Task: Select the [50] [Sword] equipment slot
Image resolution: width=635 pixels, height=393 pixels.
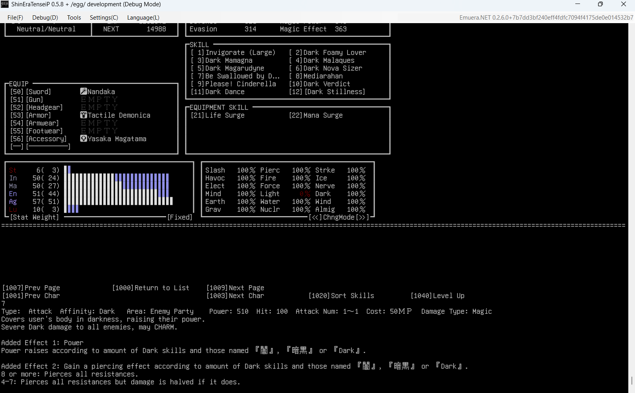Action: tap(31, 92)
